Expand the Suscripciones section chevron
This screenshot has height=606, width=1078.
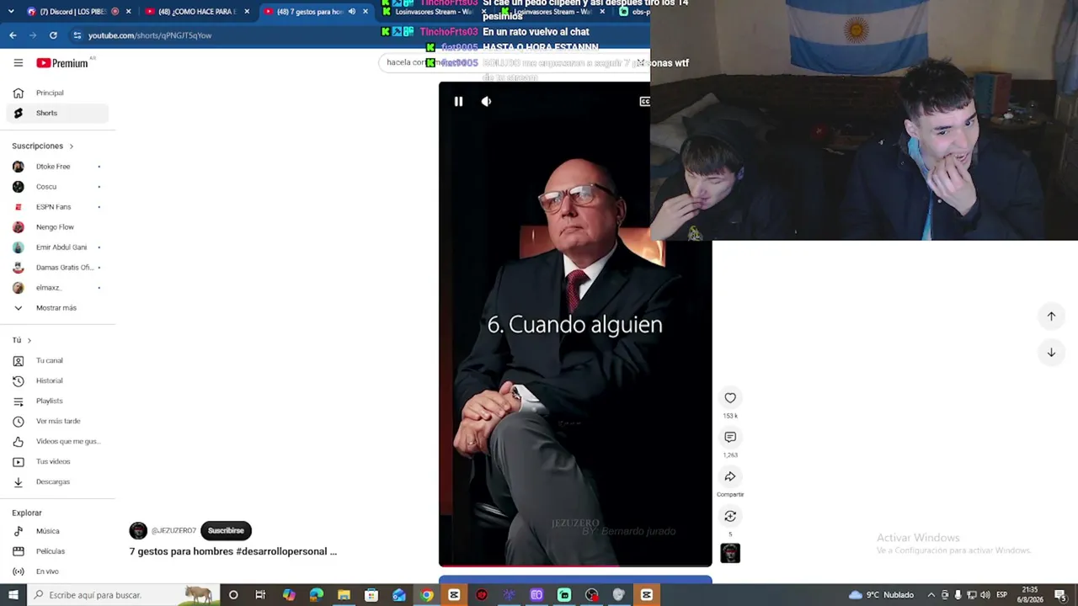click(x=71, y=146)
